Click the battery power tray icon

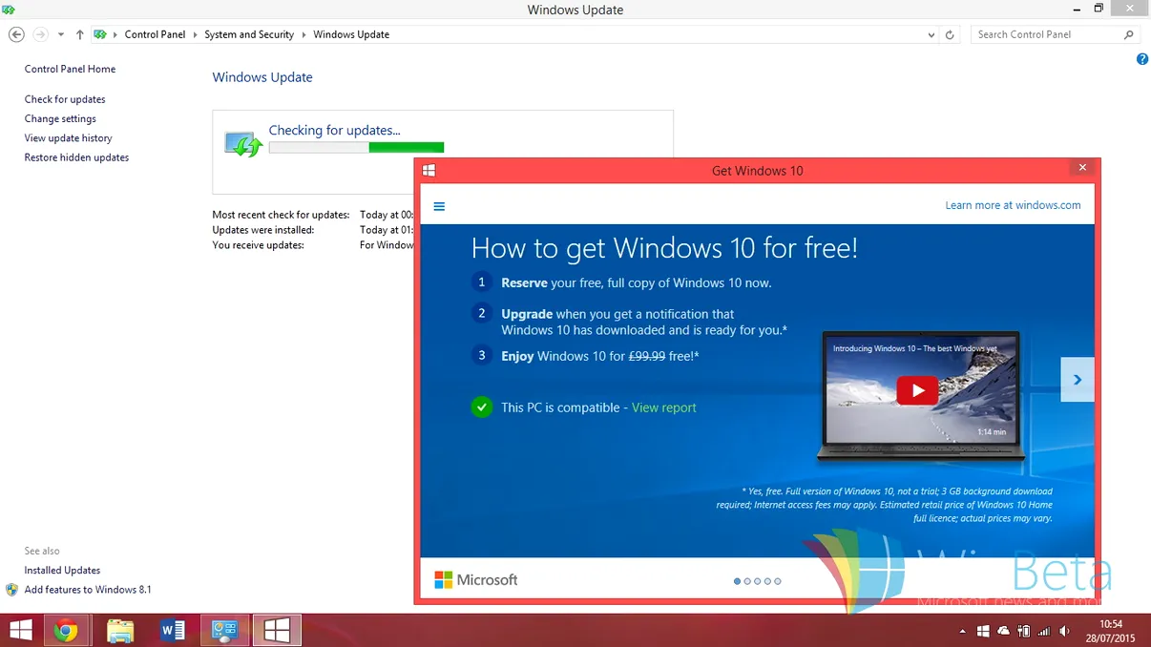[1024, 631]
